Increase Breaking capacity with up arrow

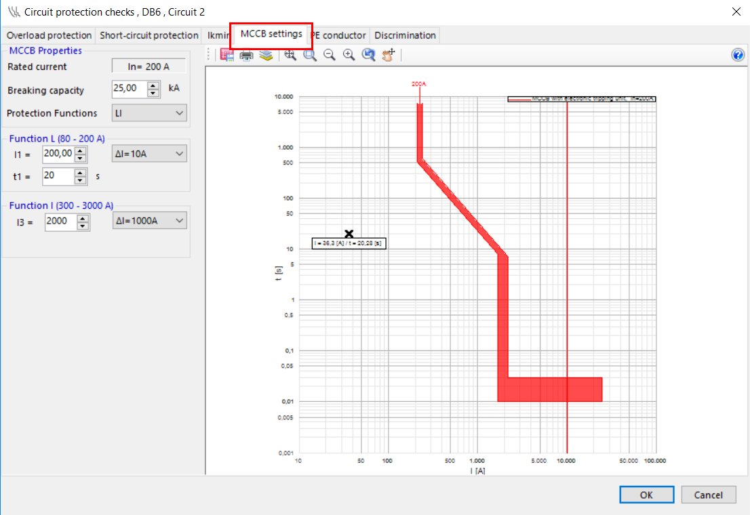(154, 85)
